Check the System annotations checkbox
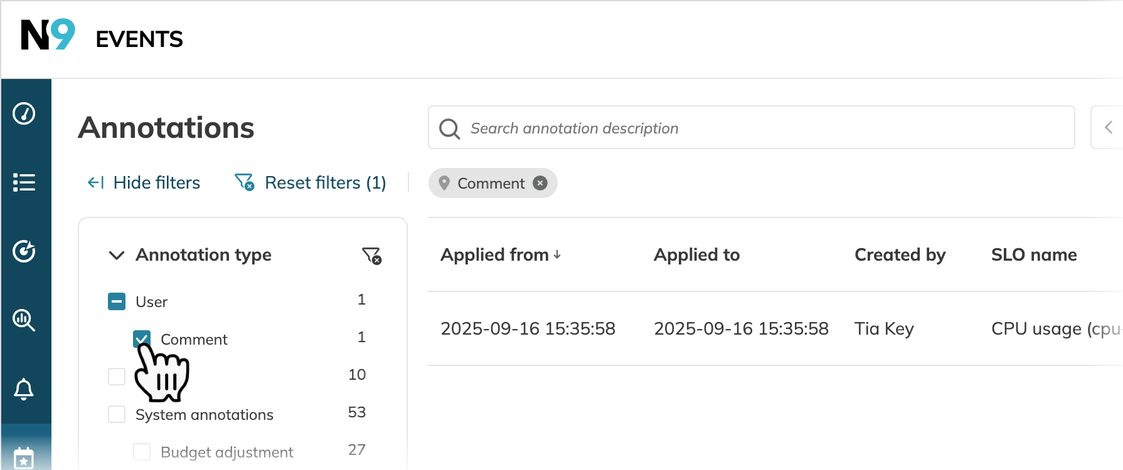 pos(117,414)
